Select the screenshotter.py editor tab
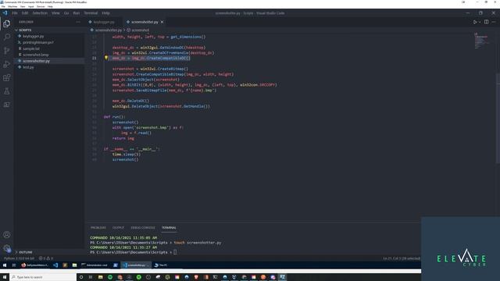The width and height of the screenshot is (500, 281). [145, 22]
